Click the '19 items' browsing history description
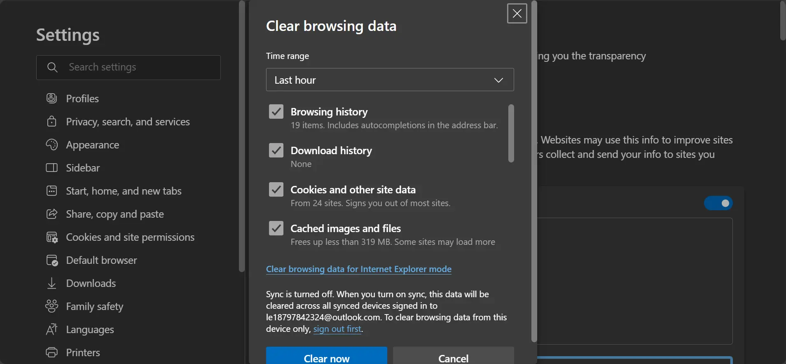 pyautogui.click(x=394, y=125)
